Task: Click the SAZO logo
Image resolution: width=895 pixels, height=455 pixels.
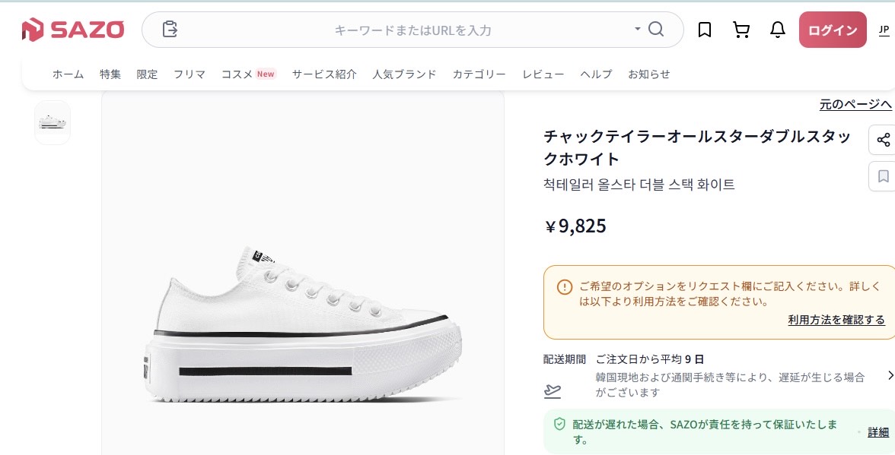Action: click(x=73, y=30)
